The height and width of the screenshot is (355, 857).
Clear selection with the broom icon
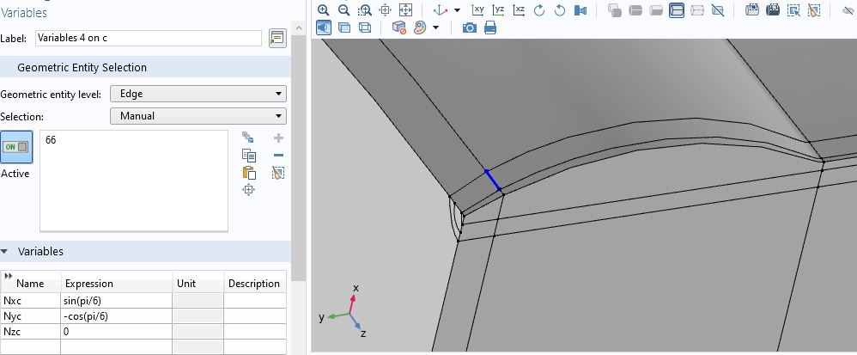277,173
